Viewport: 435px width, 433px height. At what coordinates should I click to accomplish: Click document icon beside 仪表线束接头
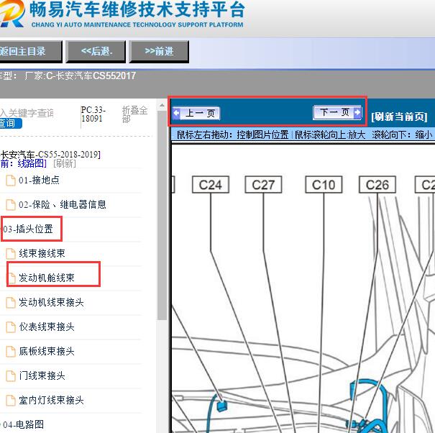11,327
